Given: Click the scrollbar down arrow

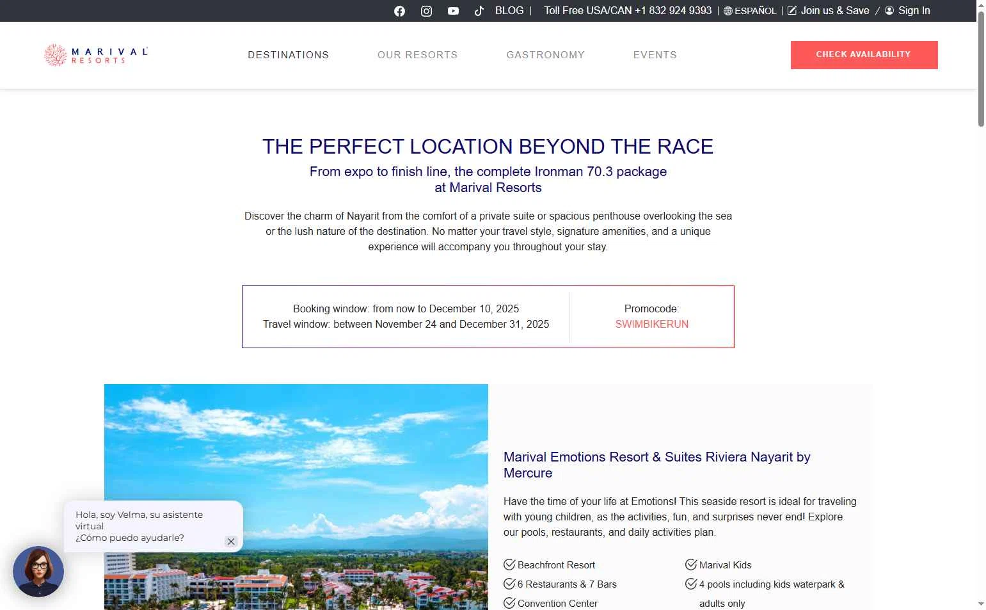Looking at the screenshot, I should pyautogui.click(x=981, y=604).
